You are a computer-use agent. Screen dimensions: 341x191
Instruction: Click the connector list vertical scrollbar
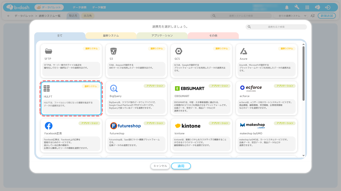[x=304, y=74]
